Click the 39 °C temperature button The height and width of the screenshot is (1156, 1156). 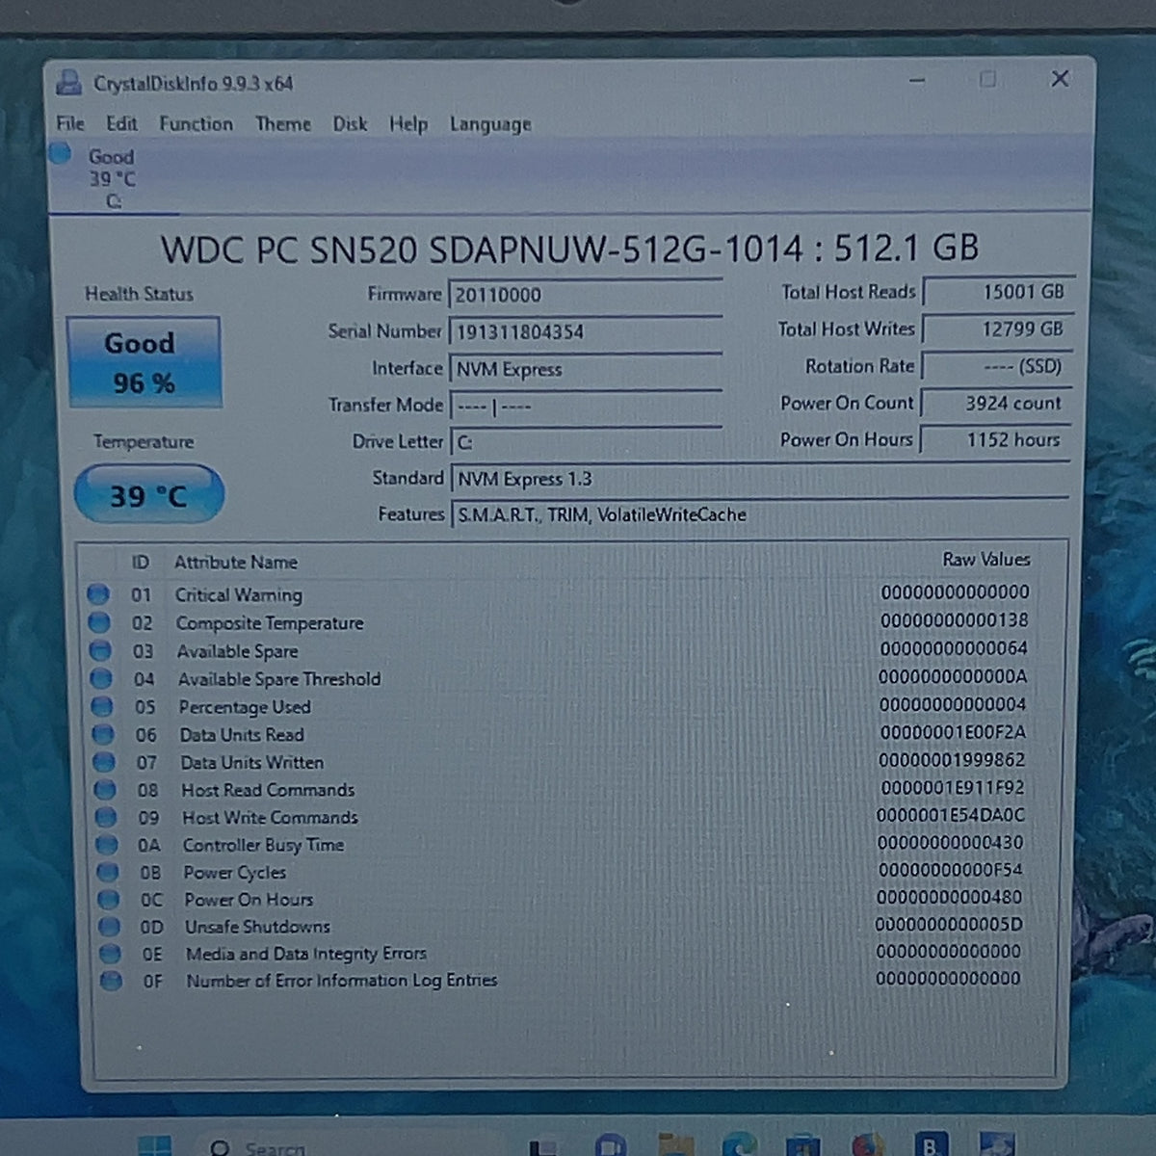click(x=148, y=495)
